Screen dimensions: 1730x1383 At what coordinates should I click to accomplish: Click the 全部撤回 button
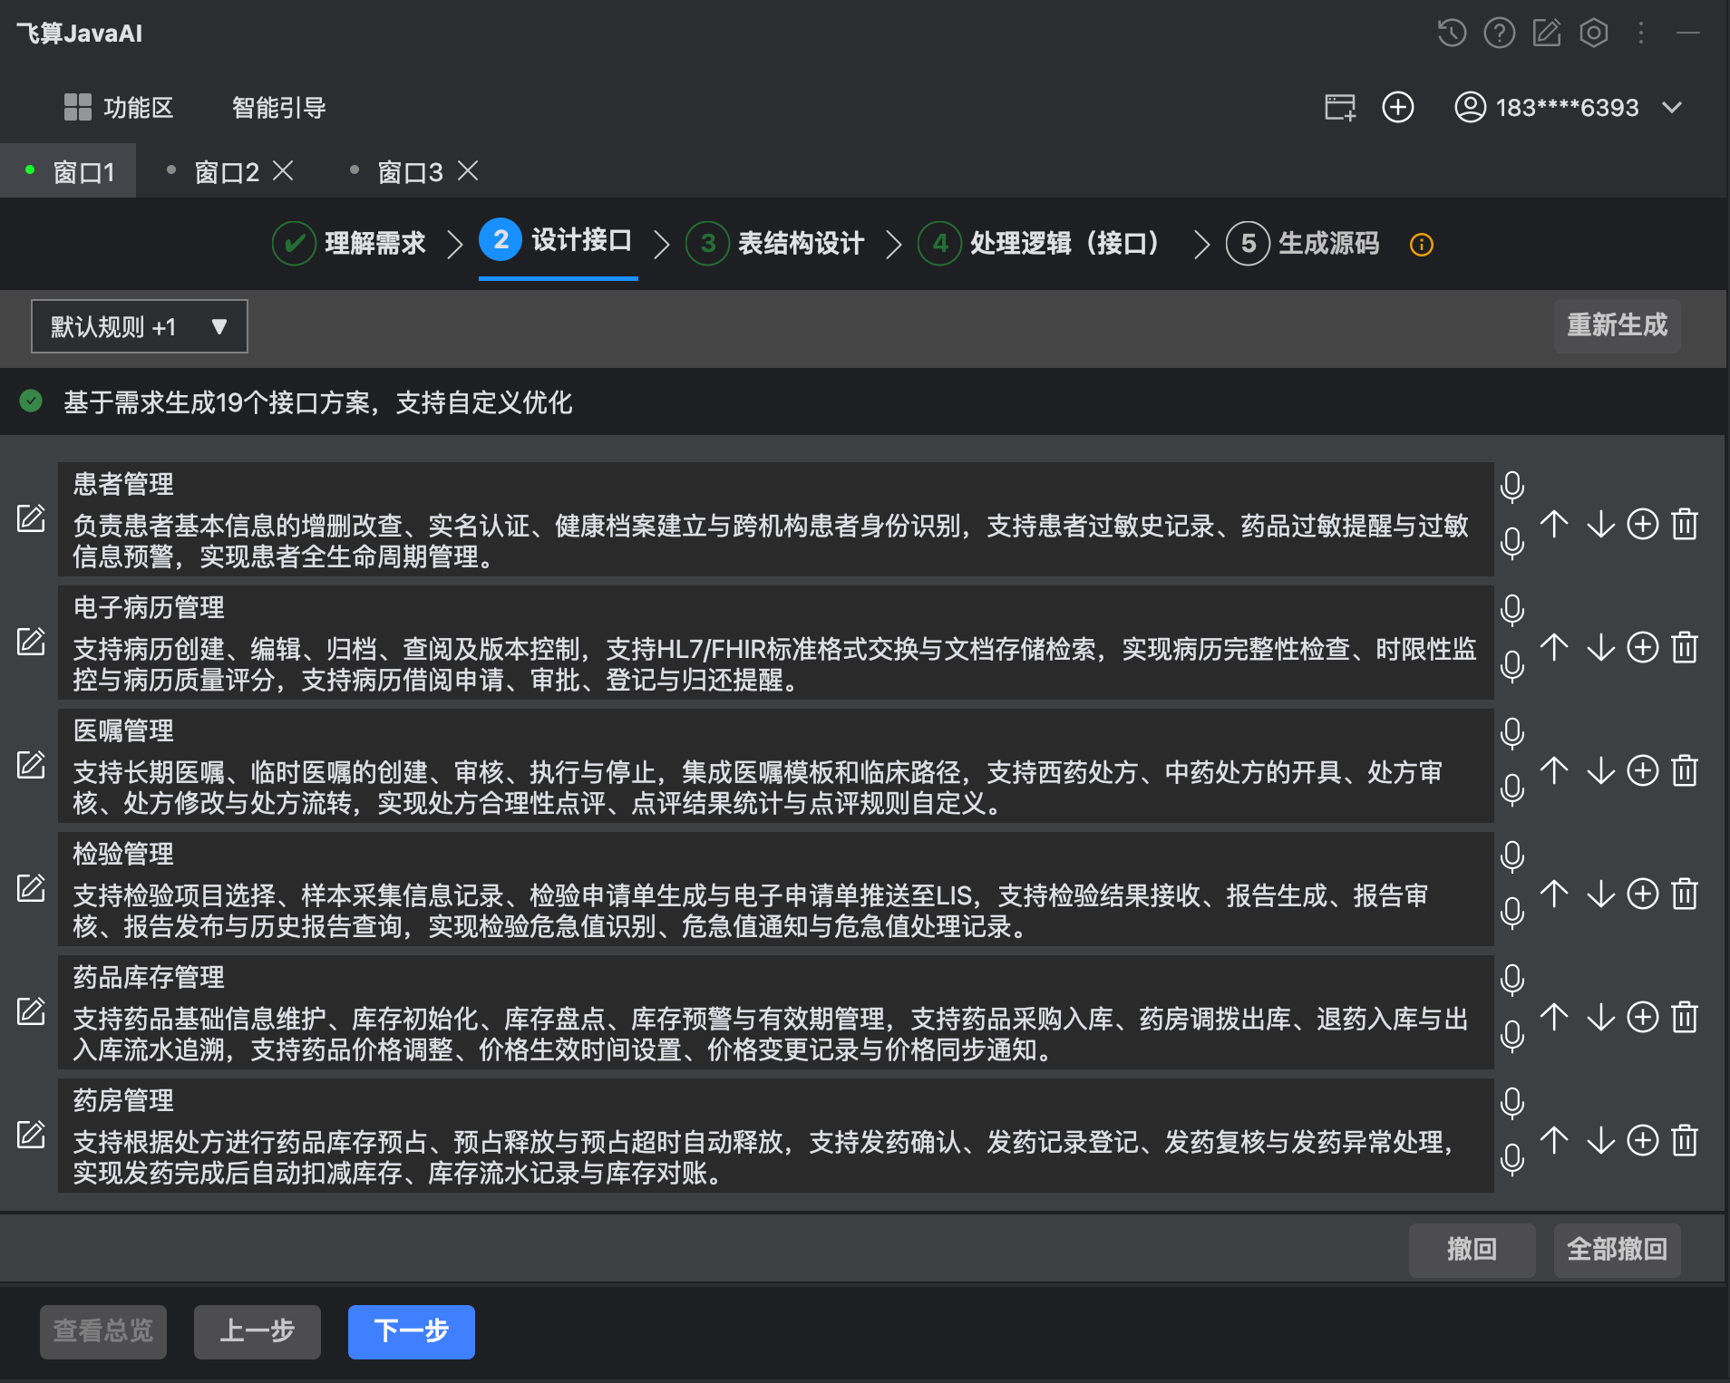1617,1250
